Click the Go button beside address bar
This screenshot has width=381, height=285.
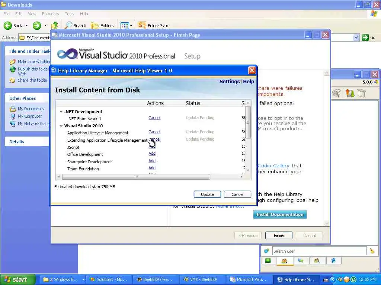tap(369, 37)
